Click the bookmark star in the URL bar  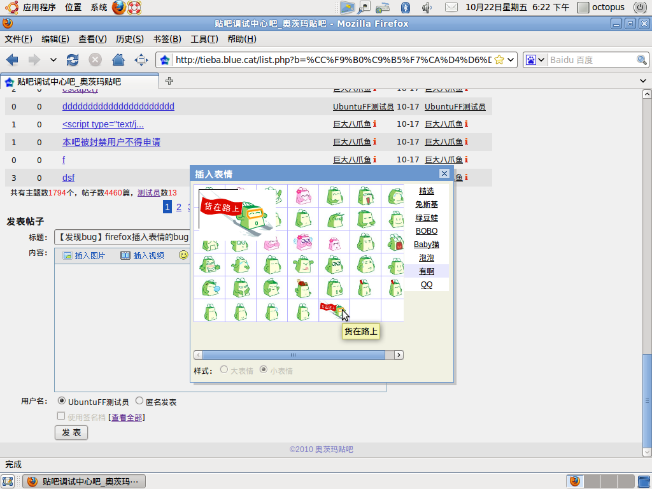499,60
